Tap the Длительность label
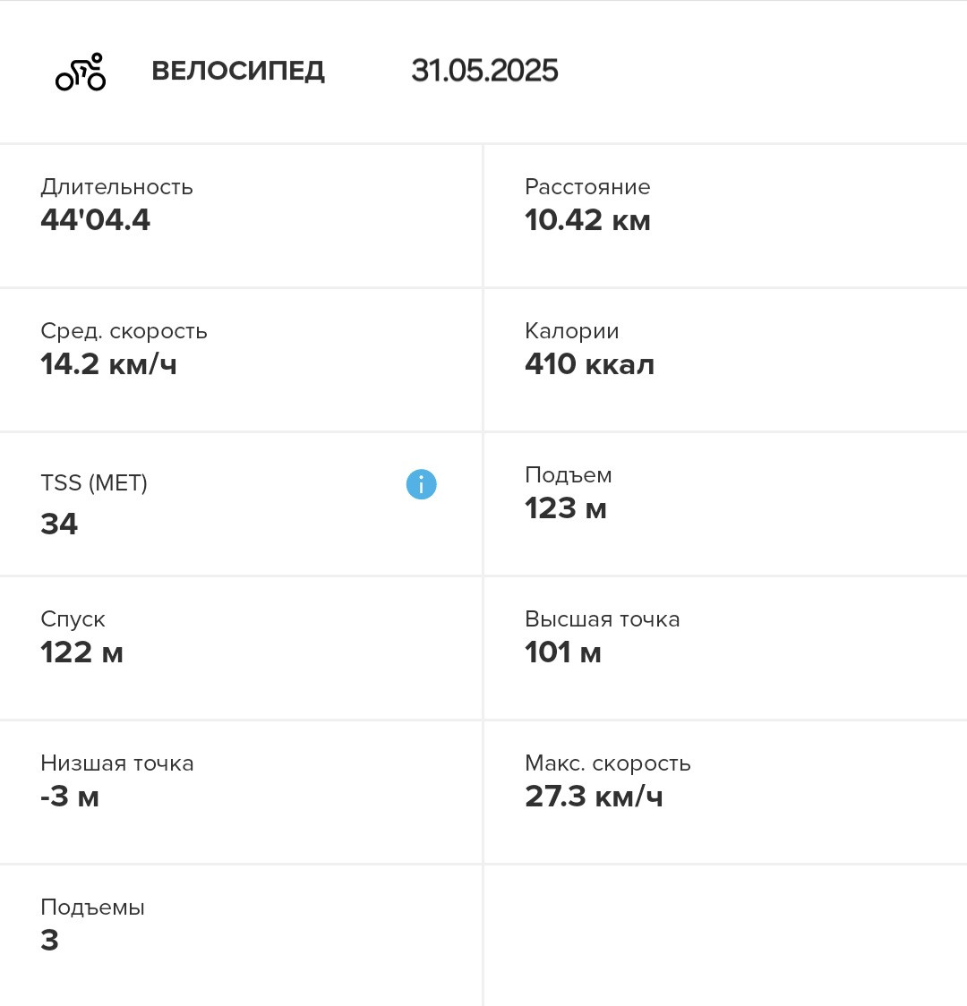Image resolution: width=967 pixels, height=1006 pixels. pos(116,187)
